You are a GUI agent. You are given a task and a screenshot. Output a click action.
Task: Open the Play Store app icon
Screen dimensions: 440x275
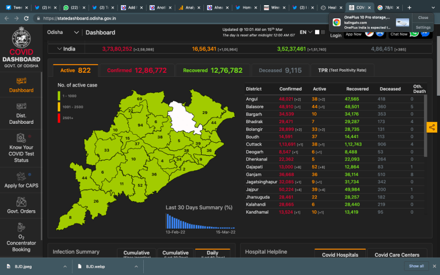point(370,34)
